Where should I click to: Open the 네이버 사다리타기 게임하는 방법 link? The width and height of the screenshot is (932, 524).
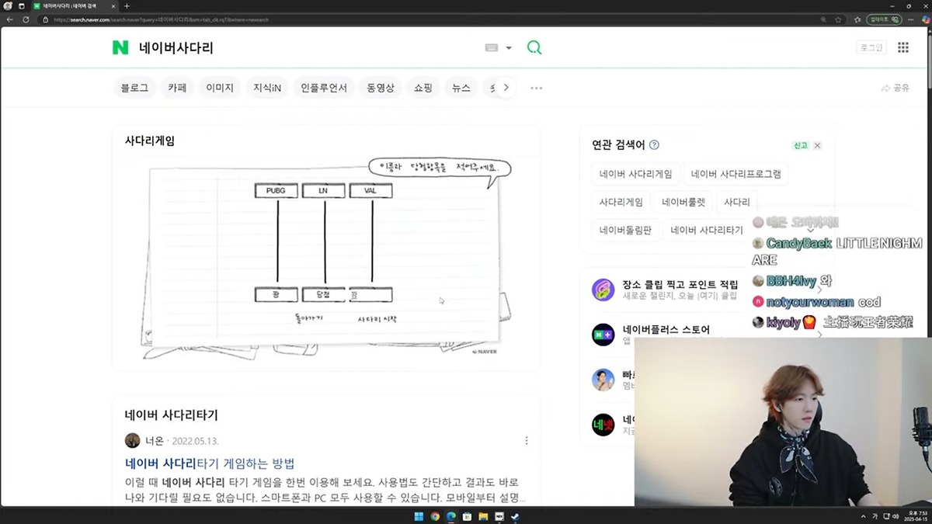point(210,463)
